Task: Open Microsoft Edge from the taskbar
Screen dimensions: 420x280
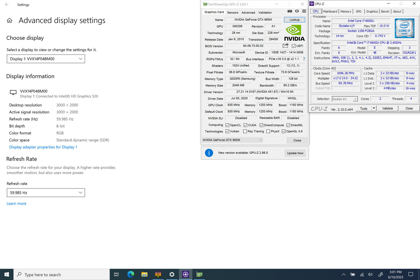Action: (131, 274)
